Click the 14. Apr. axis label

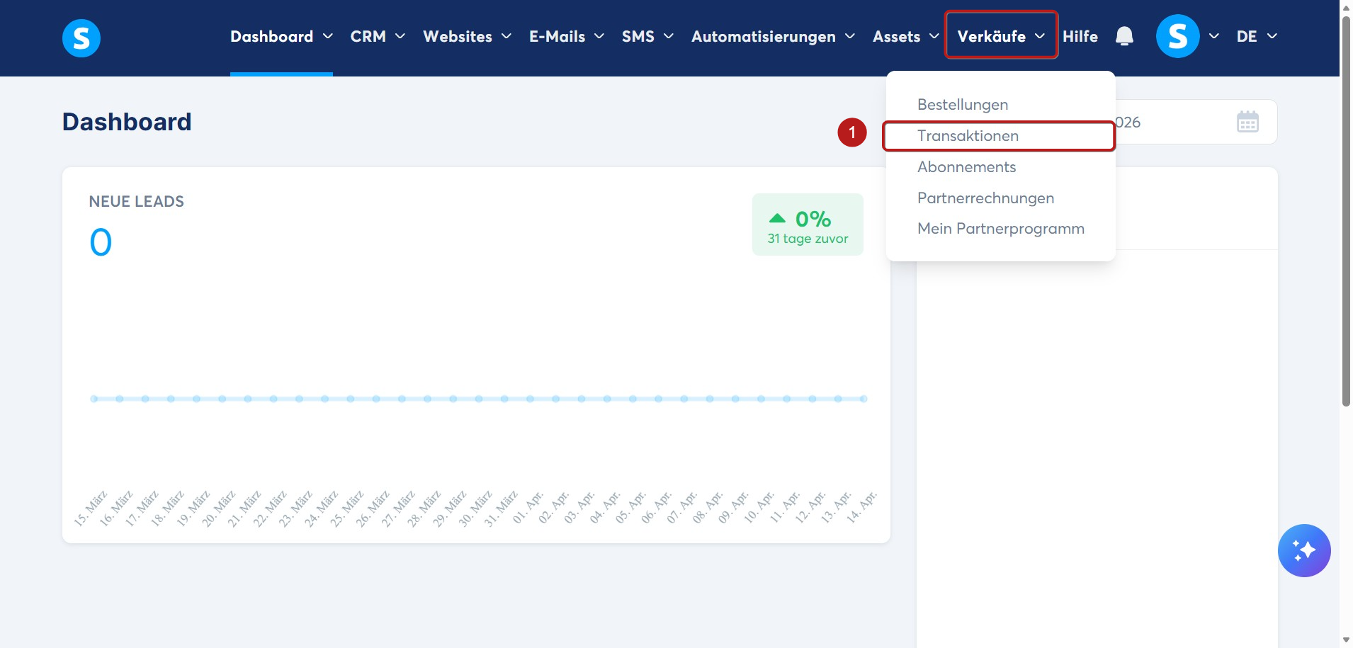(x=861, y=506)
